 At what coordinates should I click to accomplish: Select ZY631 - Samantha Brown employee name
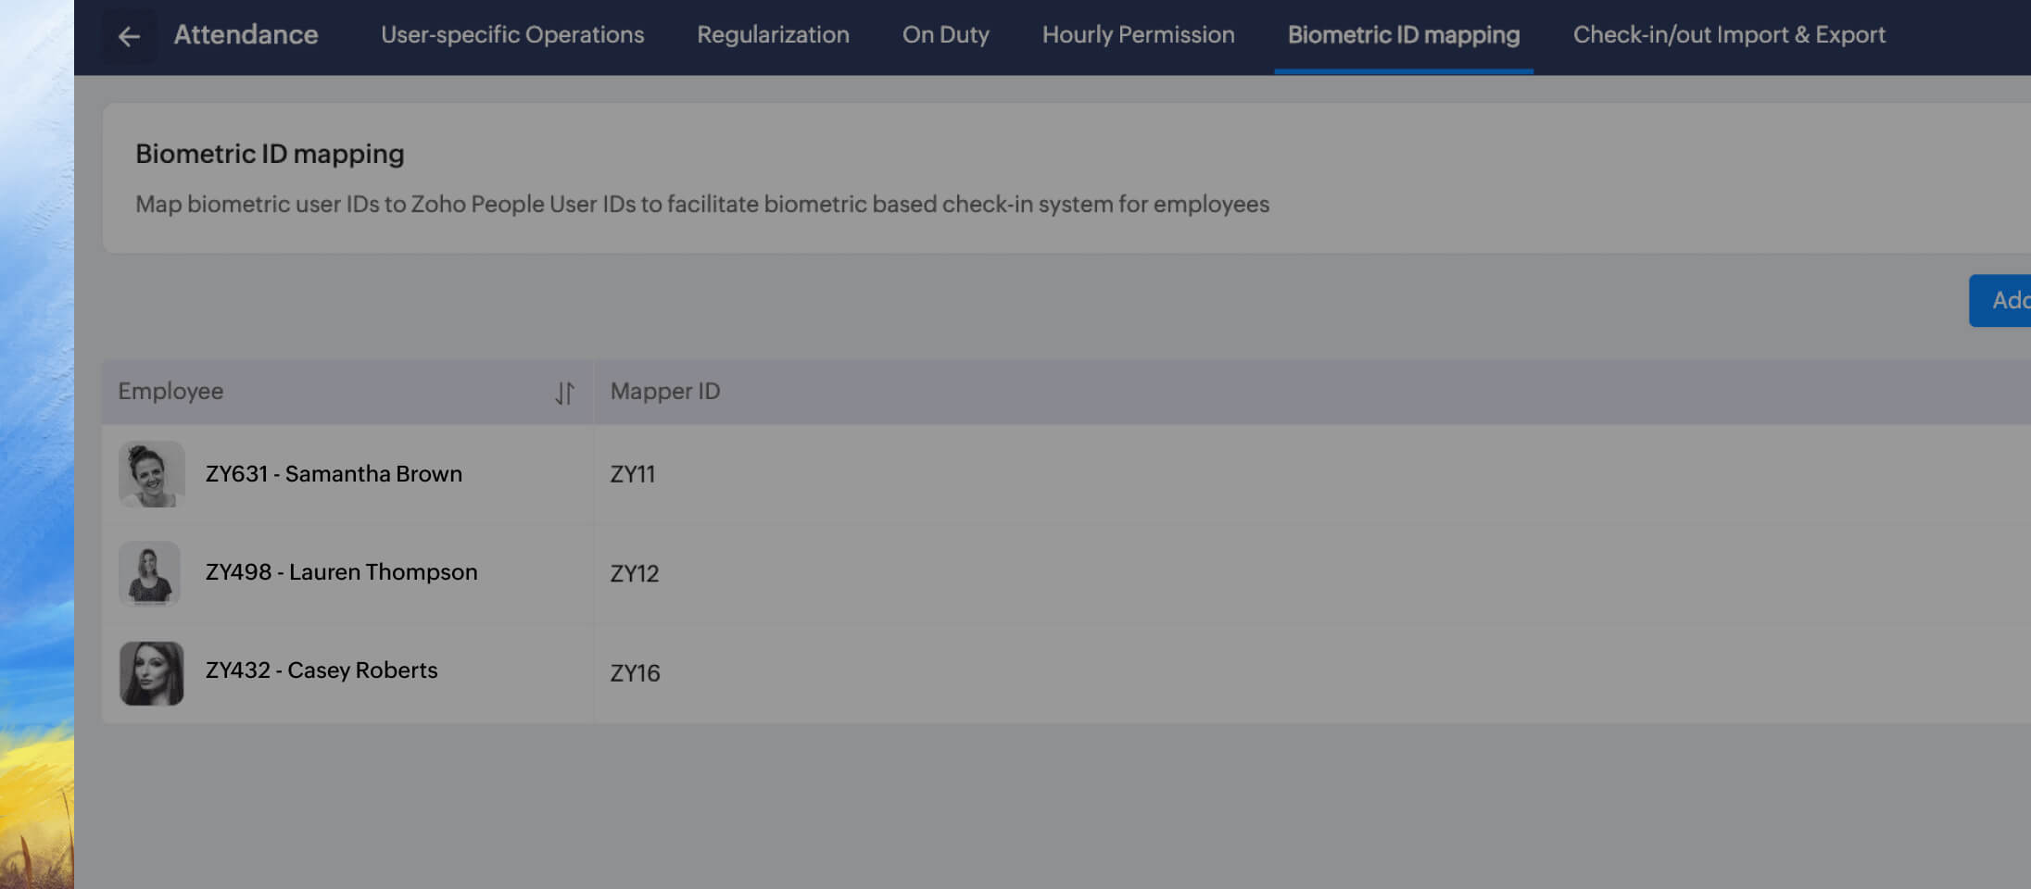[x=334, y=474]
